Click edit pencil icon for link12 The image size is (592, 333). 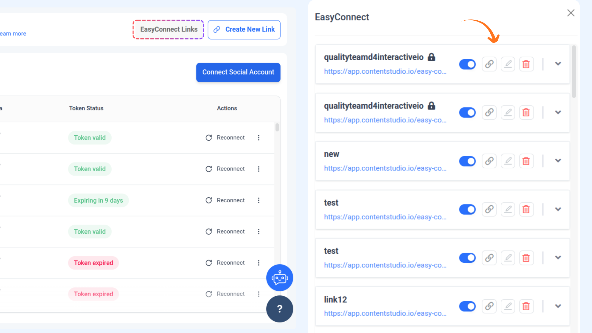tap(508, 306)
